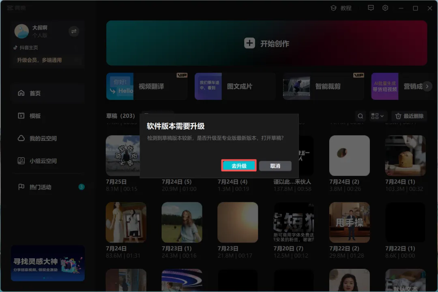
Task: Click the right arrow to show more tools
Action: 427,87
